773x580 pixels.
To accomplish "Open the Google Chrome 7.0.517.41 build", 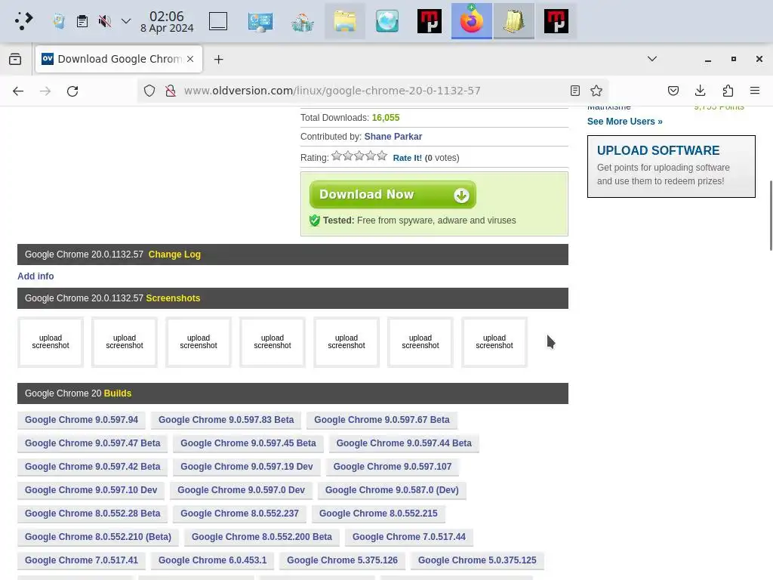I will pos(82,560).
